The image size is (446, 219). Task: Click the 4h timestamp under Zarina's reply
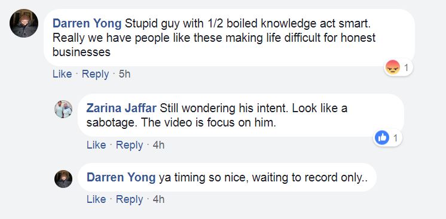coord(158,145)
